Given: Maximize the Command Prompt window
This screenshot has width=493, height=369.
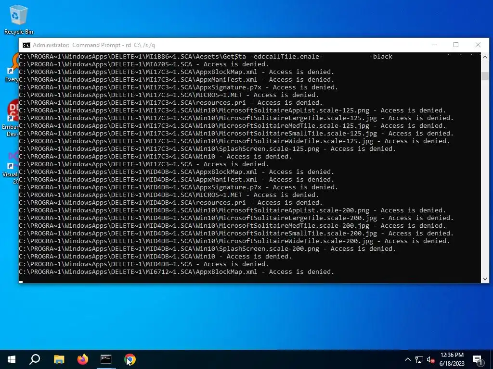Looking at the screenshot, I should [456, 45].
